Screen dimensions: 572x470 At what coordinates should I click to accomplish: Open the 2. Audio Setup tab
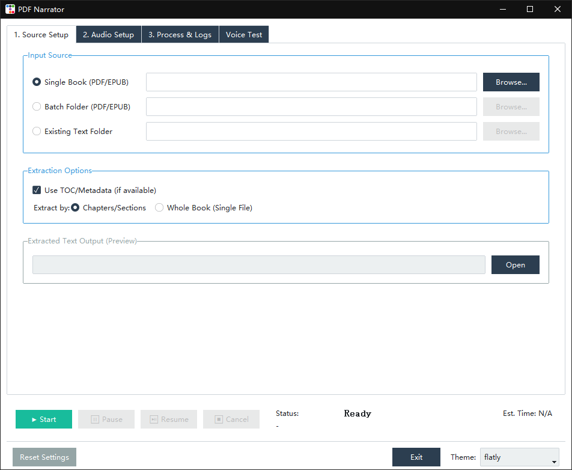pyautogui.click(x=108, y=35)
